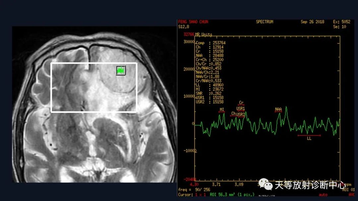Click the Sep 26 2018 date label

click(312, 22)
